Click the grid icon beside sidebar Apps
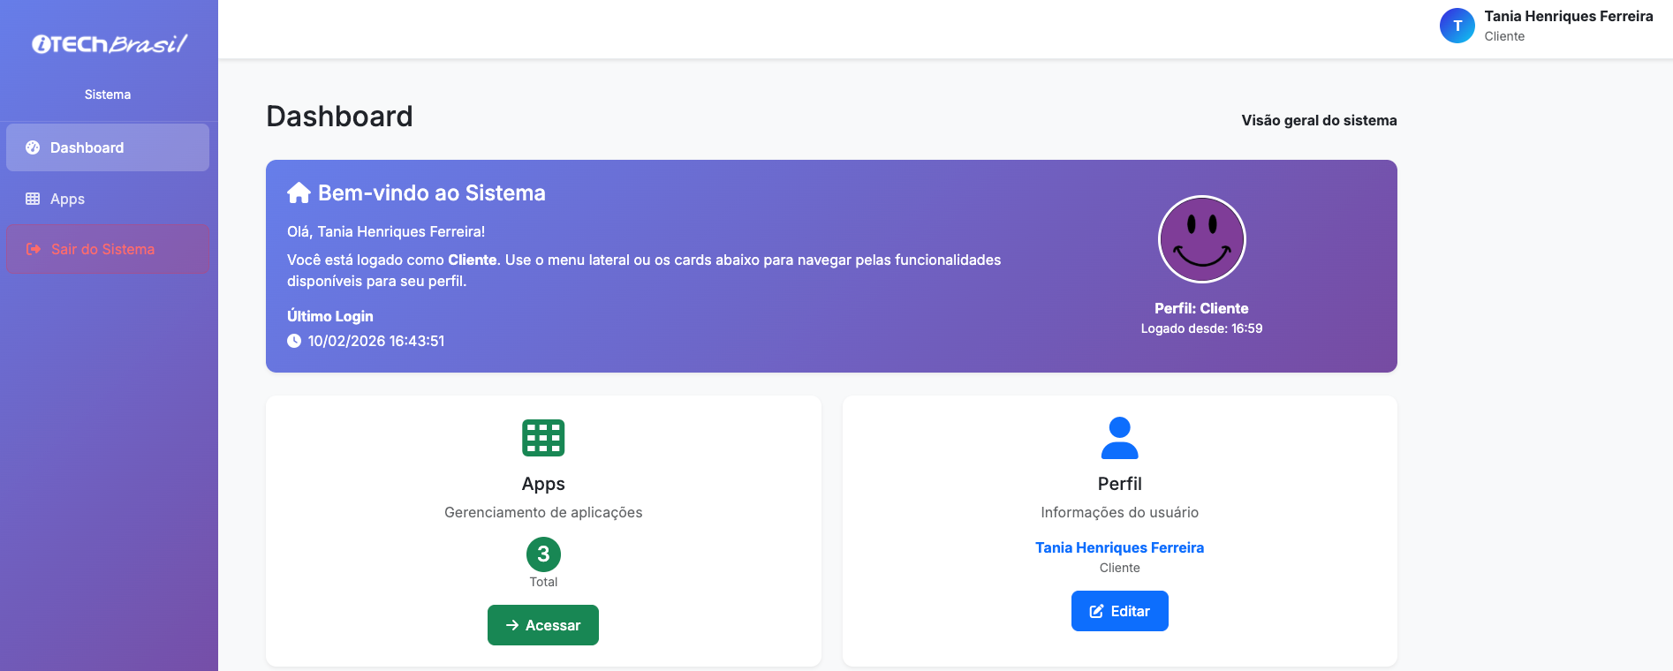Image resolution: width=1673 pixels, height=671 pixels. click(x=33, y=199)
